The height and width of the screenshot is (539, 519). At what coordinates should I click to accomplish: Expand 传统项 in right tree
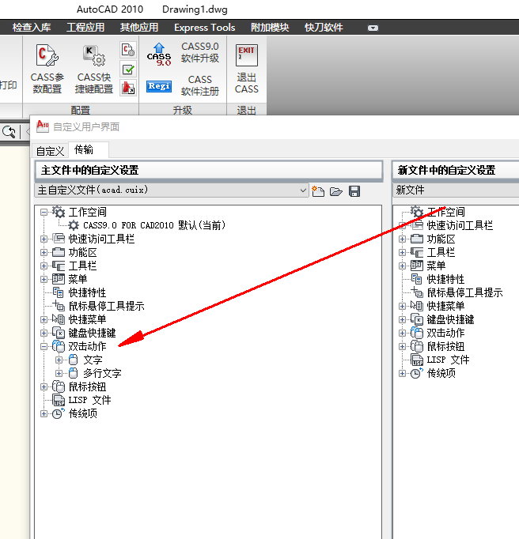(x=402, y=373)
